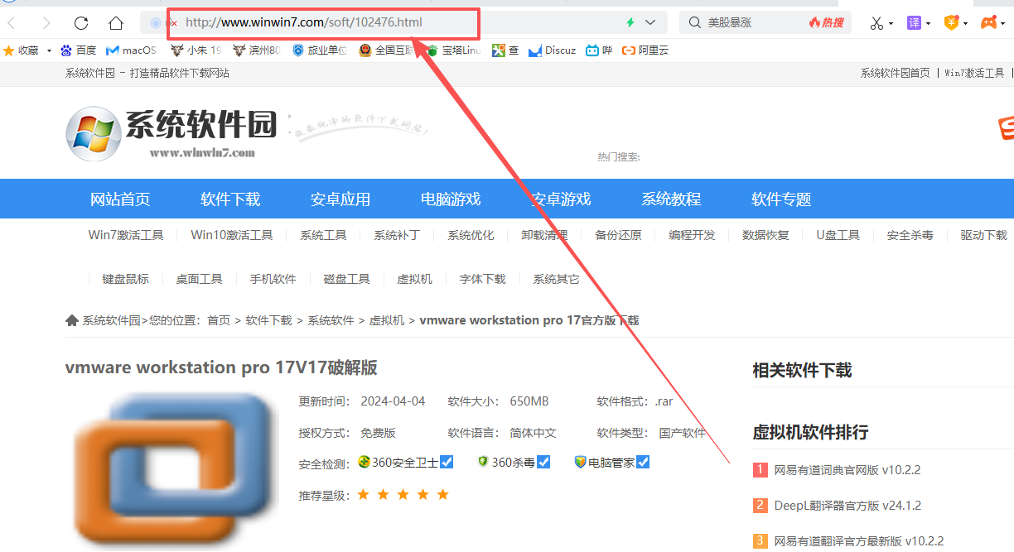Viewport: 1014px width, 552px height.
Task: Select the 系统教程 navigation tab
Action: click(x=671, y=199)
